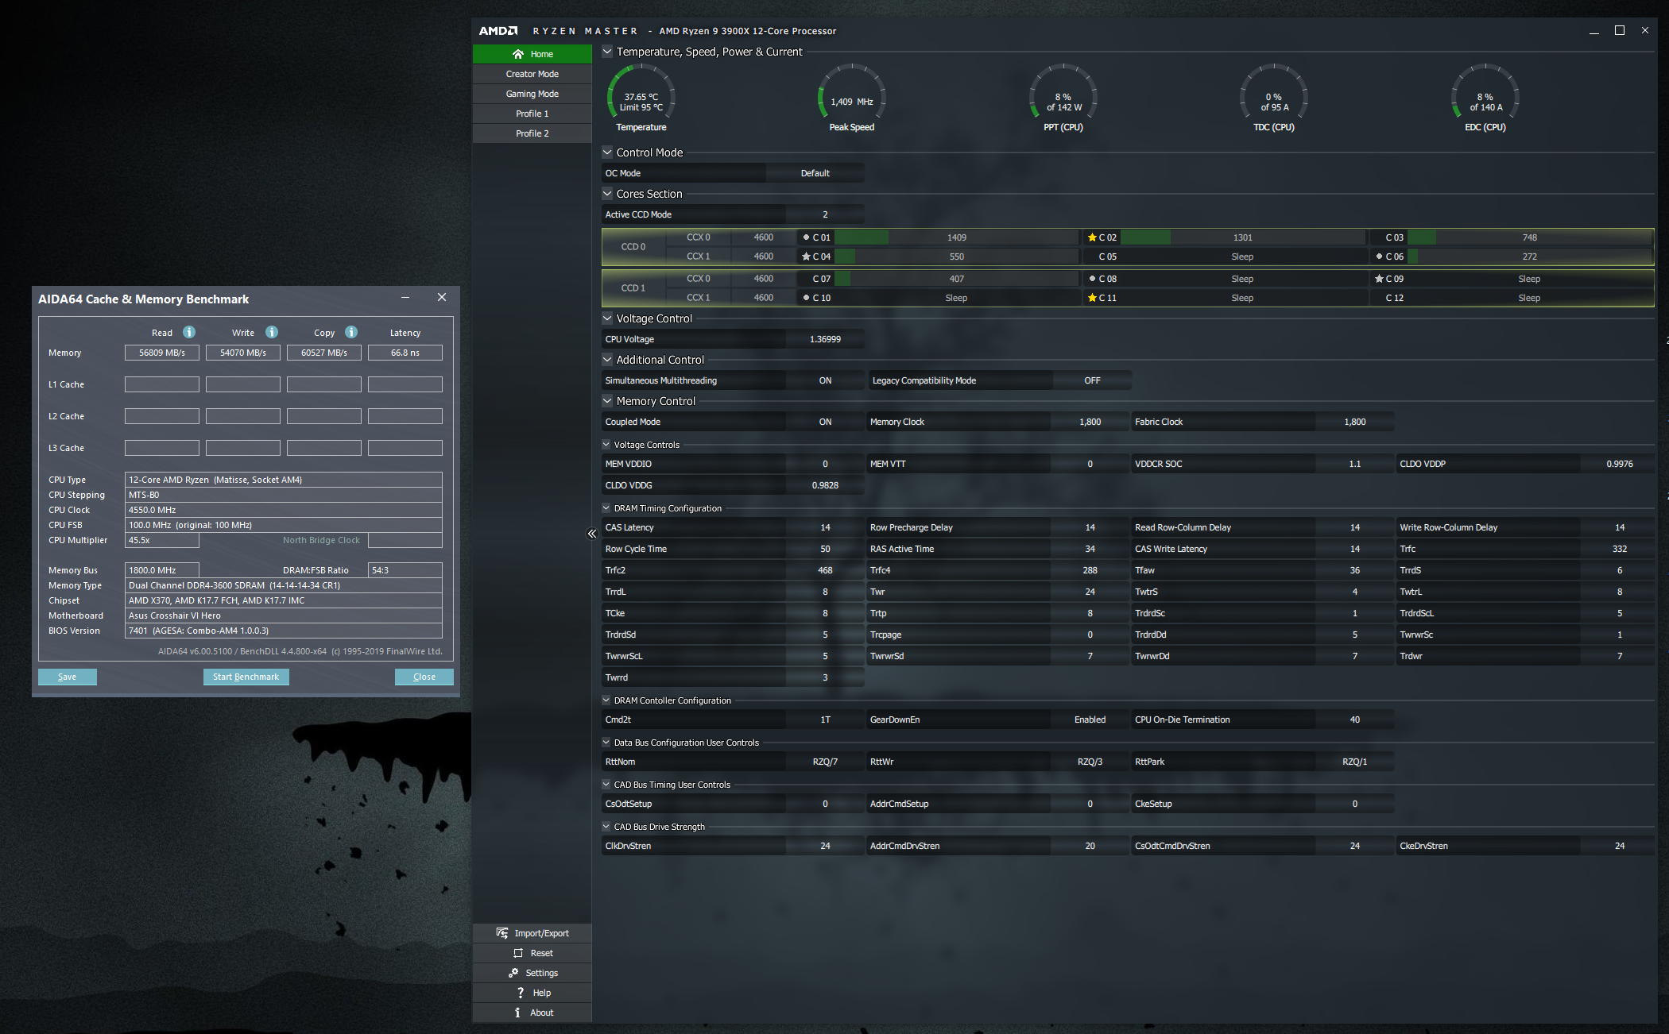Click the gold star on core C 02
1669x1034 pixels.
pos(1092,237)
